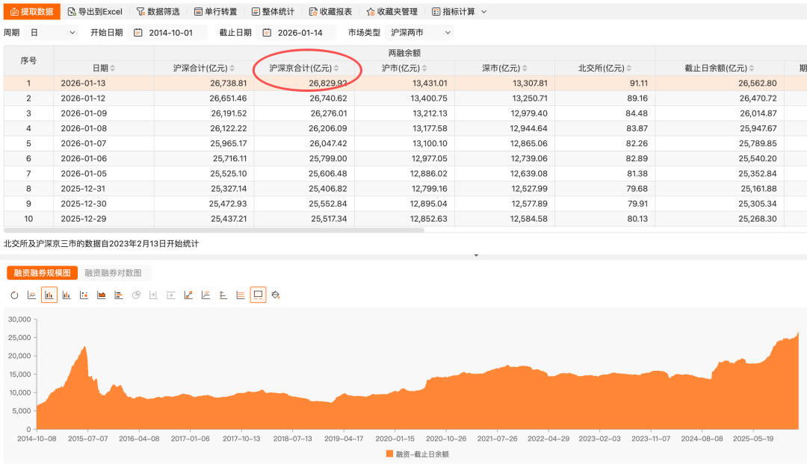Click the 北交所 value 82.89
Screen dimensions: 807x464
tap(637, 158)
